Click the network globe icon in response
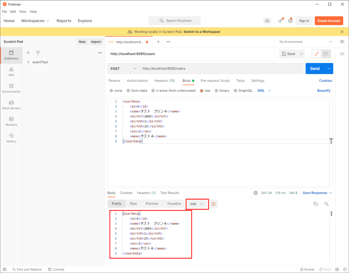 pyautogui.click(x=256, y=193)
